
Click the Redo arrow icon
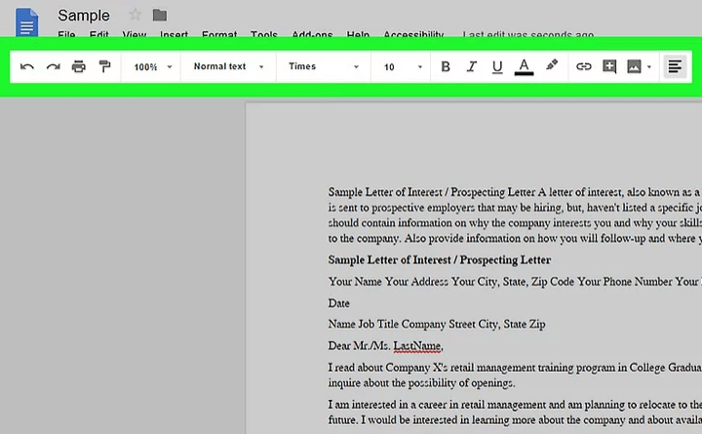pos(53,67)
